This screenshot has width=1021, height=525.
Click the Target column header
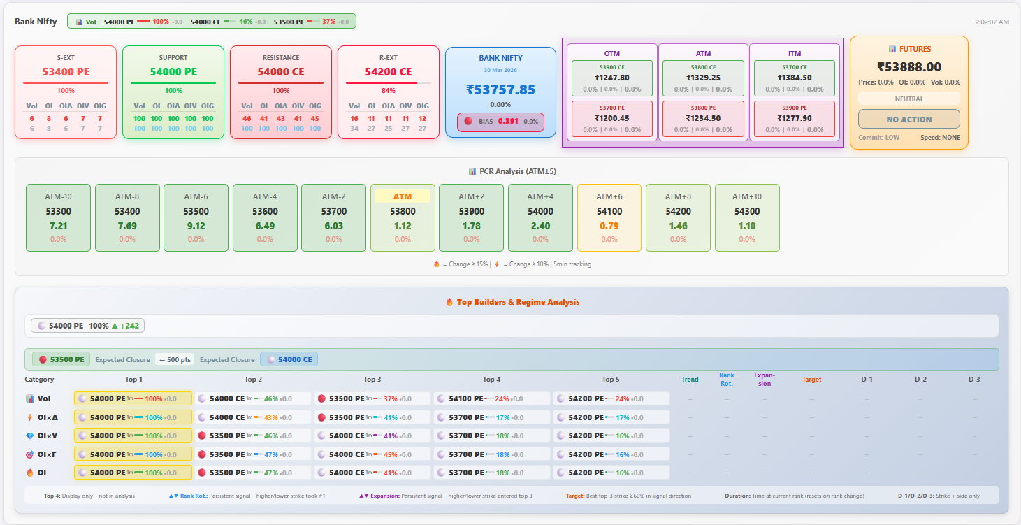[811, 380]
